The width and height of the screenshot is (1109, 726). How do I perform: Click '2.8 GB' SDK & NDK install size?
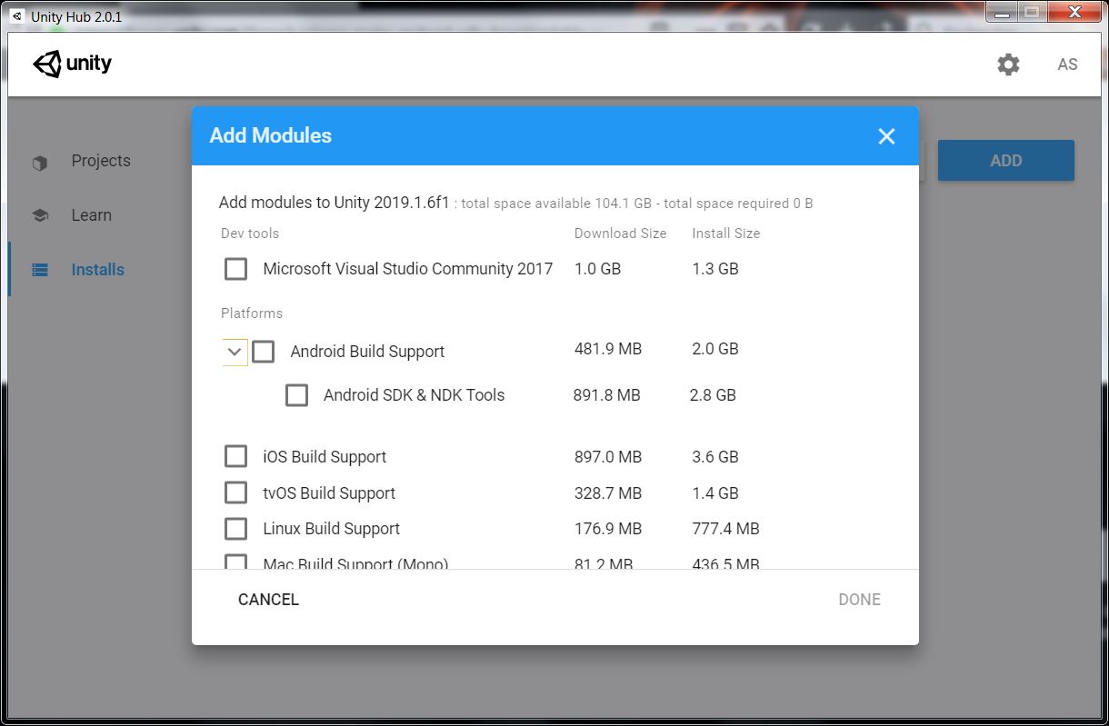point(713,395)
